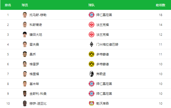This screenshot has width=171, height=108.
Task: Click the 助攻数 column header
Action: [161, 5]
